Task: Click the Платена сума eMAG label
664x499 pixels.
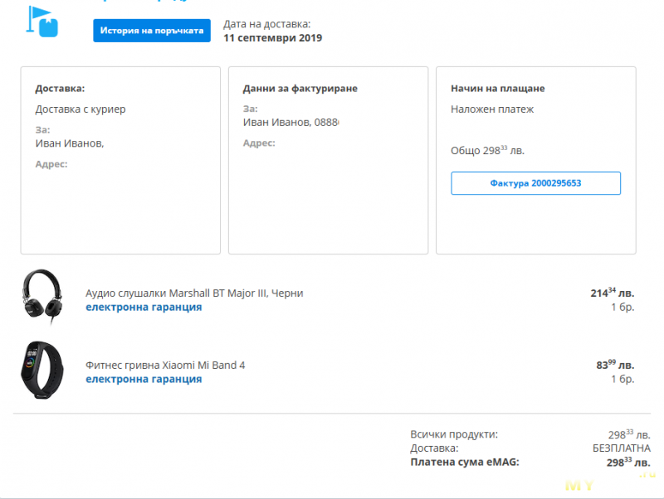Action: tap(465, 462)
